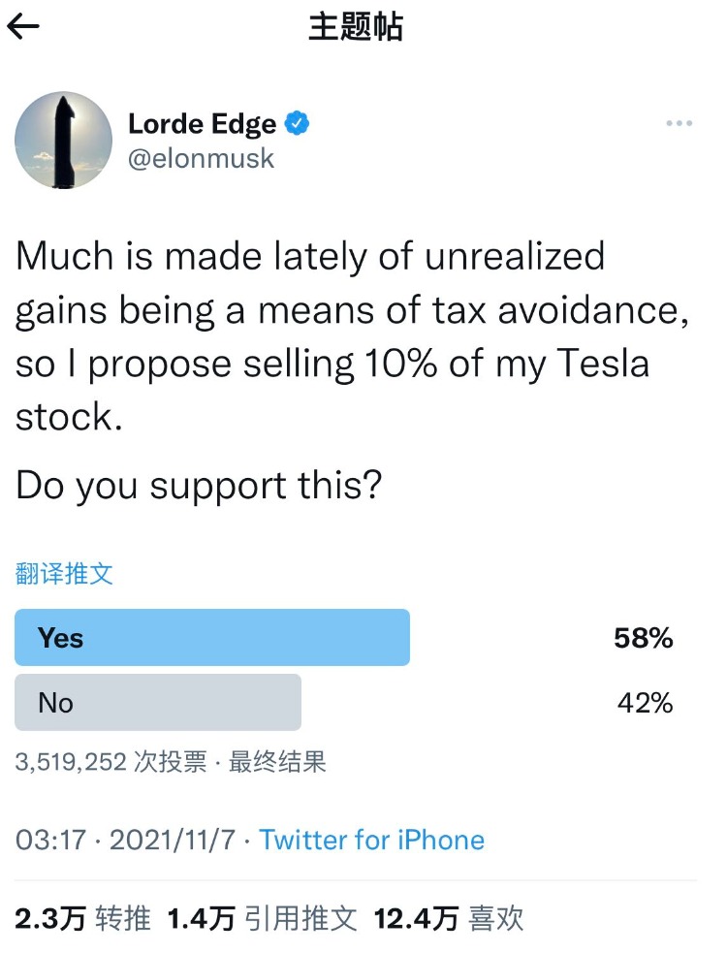Open the three-dot more options menu
The image size is (727, 953).
point(679,124)
